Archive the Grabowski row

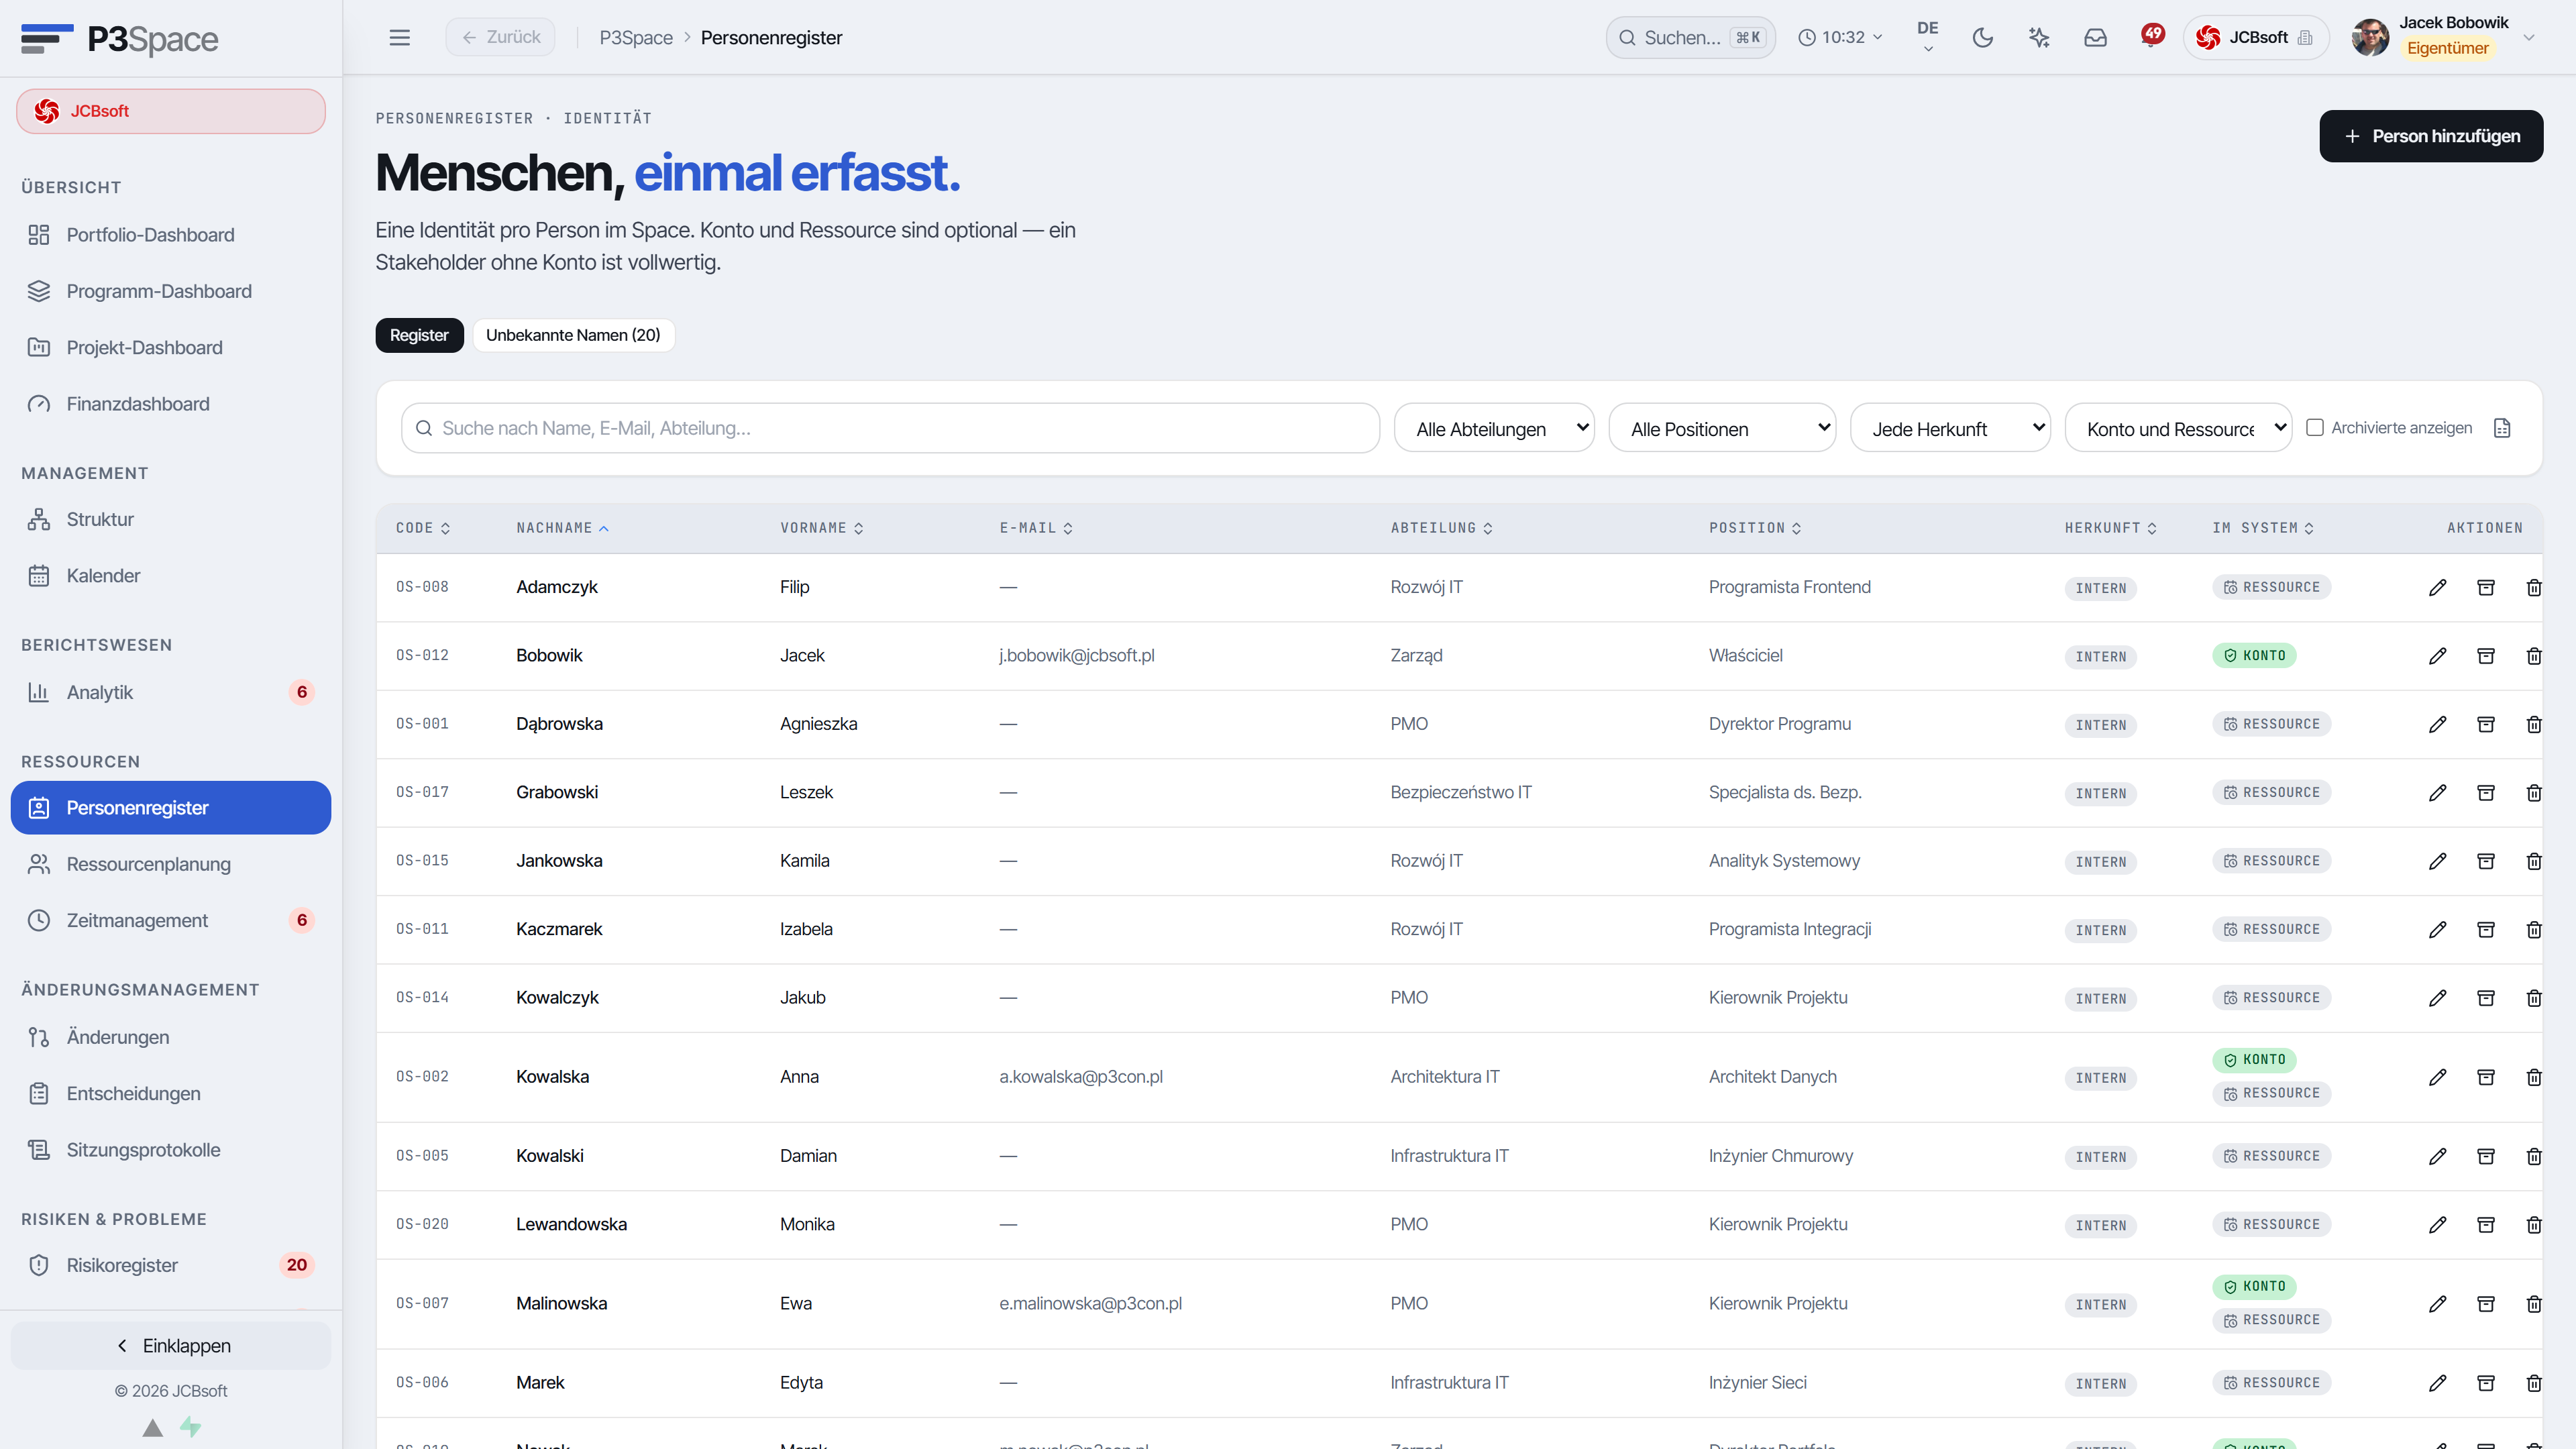coord(2485,793)
